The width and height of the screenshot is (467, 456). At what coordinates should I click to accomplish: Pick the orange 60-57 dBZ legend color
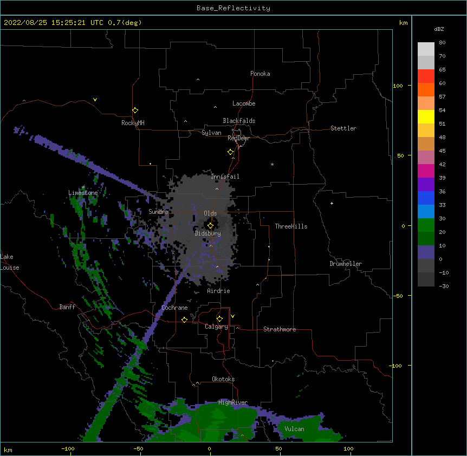[426, 90]
